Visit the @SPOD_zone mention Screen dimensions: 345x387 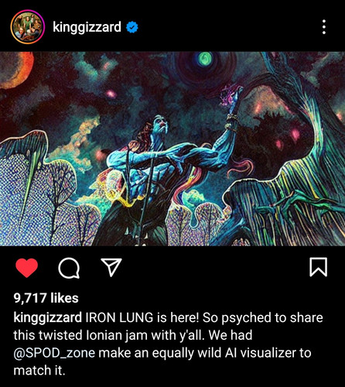coord(54,353)
